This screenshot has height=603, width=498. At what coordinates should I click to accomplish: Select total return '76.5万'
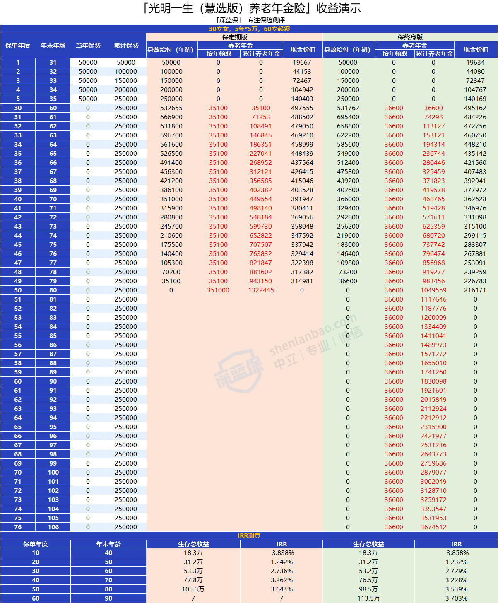(x=368, y=580)
